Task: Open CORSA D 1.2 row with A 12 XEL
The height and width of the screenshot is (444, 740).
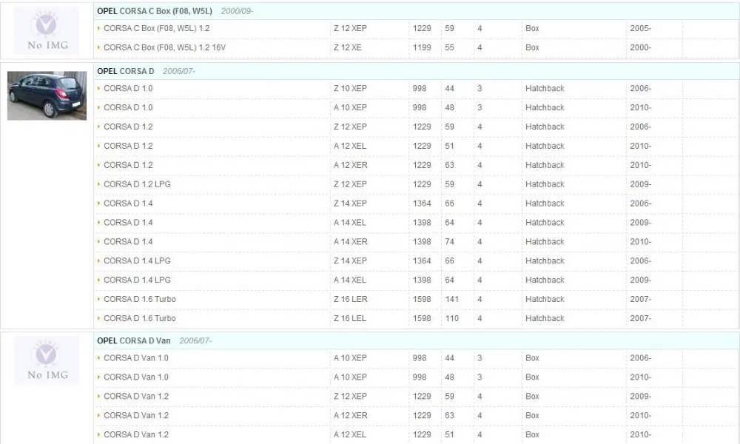Action: (128, 146)
